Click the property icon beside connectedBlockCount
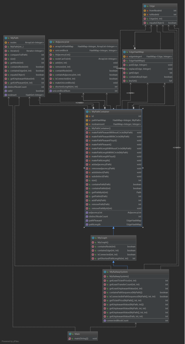Screen dimensions: 185x344 click(105, 320)
